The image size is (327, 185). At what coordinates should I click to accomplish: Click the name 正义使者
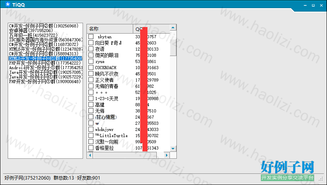pos(104,80)
